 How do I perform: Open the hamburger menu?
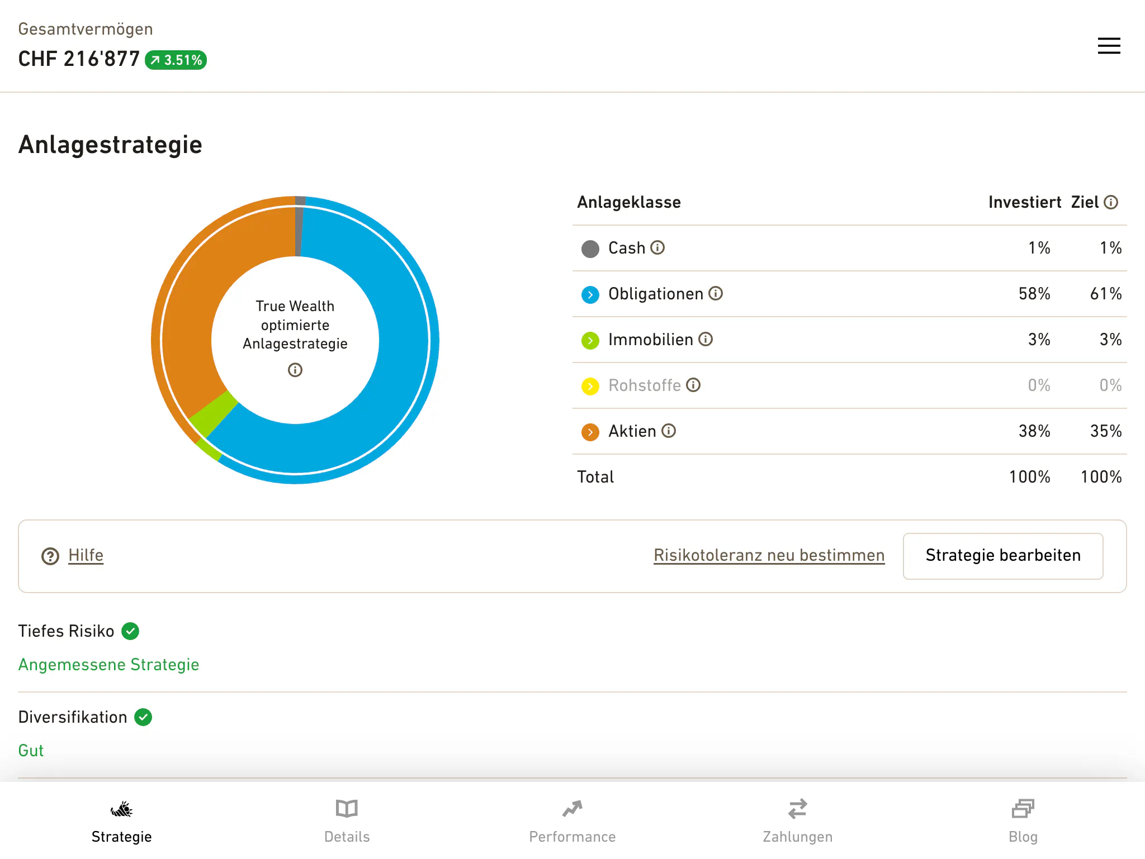point(1109,46)
